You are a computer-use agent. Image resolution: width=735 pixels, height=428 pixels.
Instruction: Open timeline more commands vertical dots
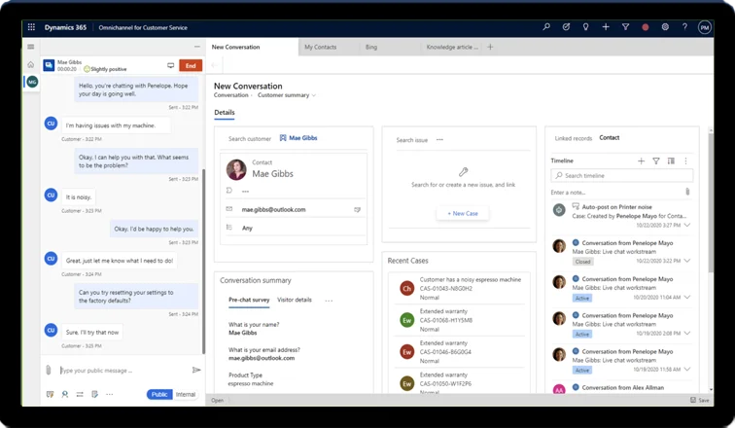point(685,160)
